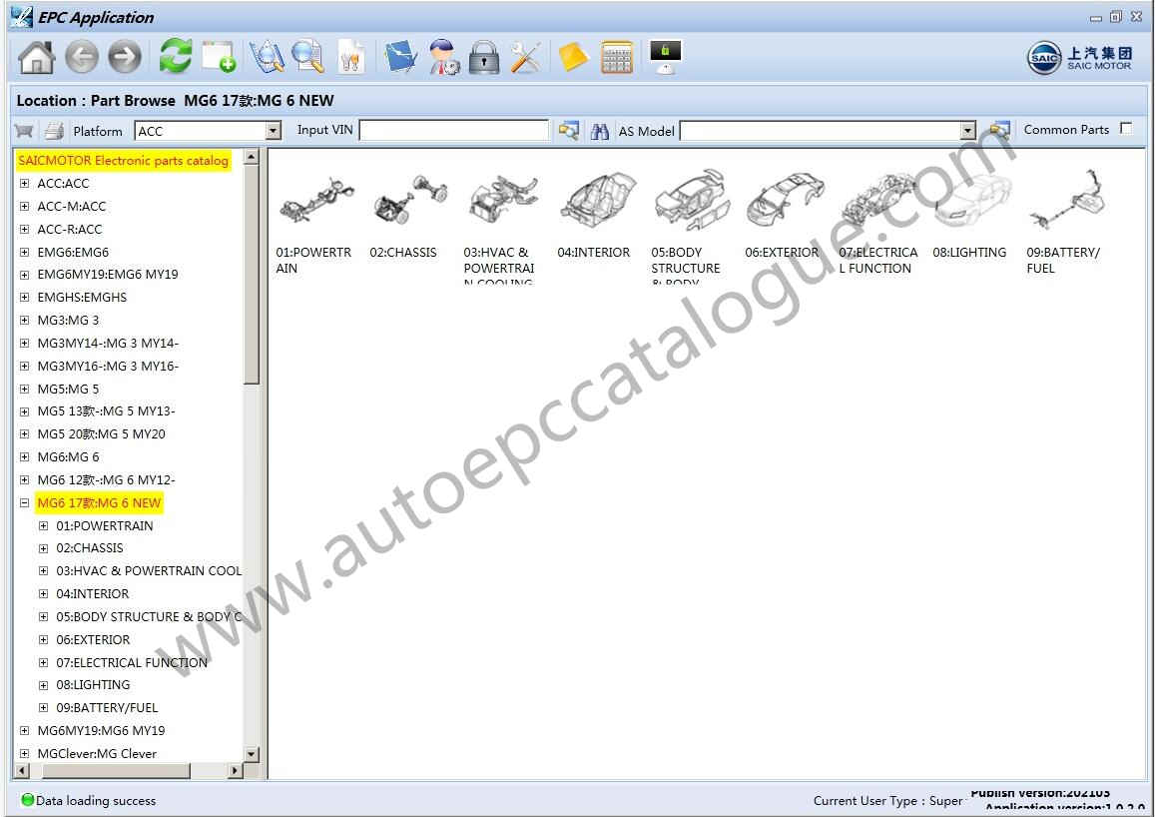The width and height of the screenshot is (1155, 817).
Task: Select 09:BATTERY/FUEL in the tree
Action: click(107, 708)
